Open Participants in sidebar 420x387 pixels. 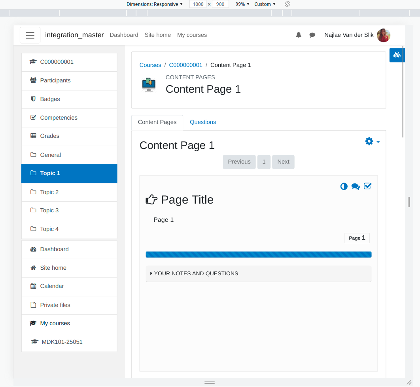[x=69, y=80]
